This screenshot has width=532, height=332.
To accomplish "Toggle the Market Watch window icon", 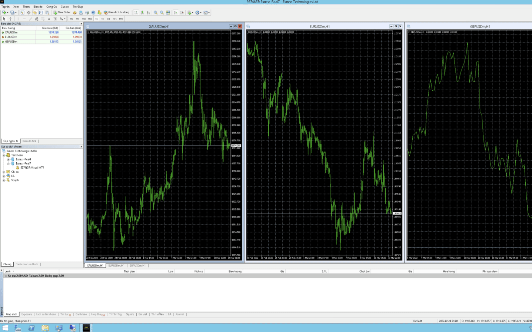I will tap(22, 12).
